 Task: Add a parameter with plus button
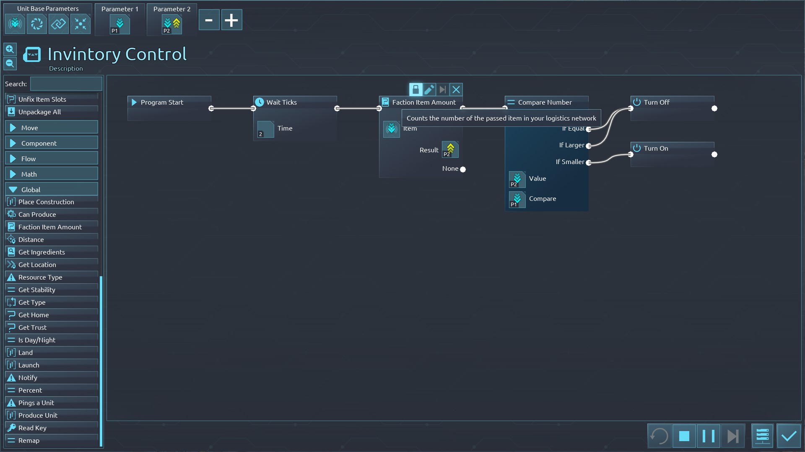(x=231, y=20)
